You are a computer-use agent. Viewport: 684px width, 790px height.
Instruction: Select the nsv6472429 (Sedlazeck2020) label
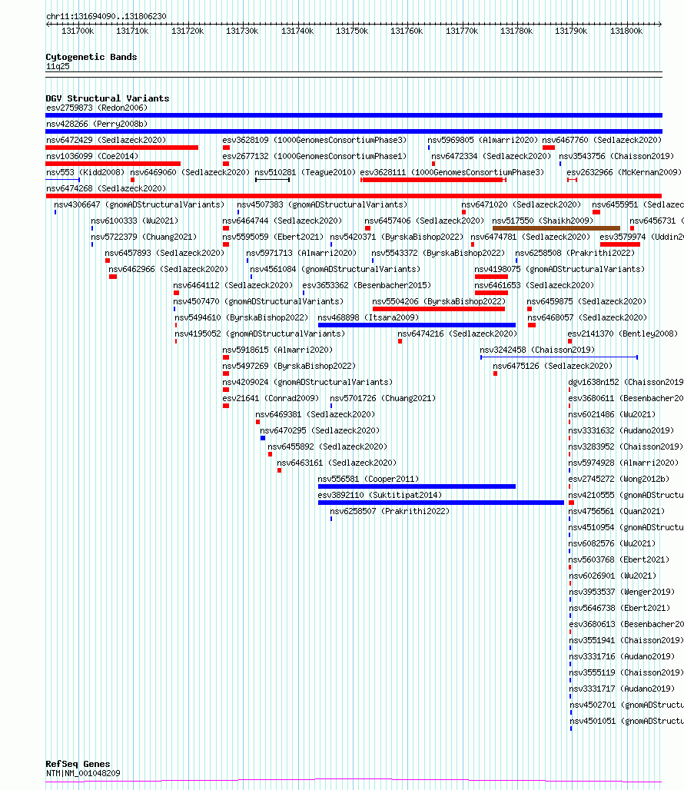pyautogui.click(x=106, y=140)
